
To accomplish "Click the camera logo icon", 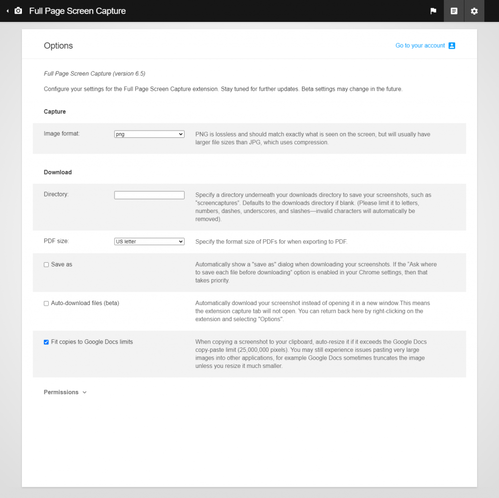I will 19,11.
